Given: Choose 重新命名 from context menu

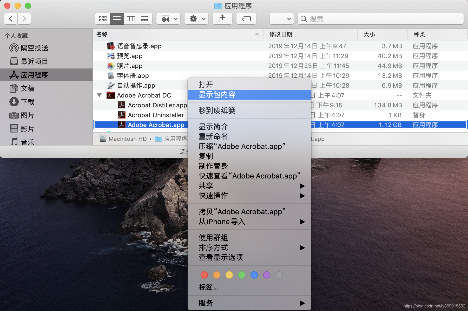Looking at the screenshot, I should tap(249, 136).
